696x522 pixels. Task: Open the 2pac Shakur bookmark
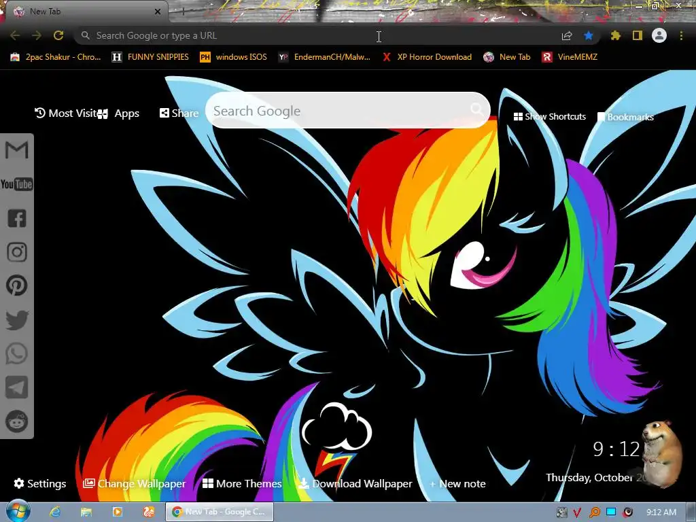point(56,57)
